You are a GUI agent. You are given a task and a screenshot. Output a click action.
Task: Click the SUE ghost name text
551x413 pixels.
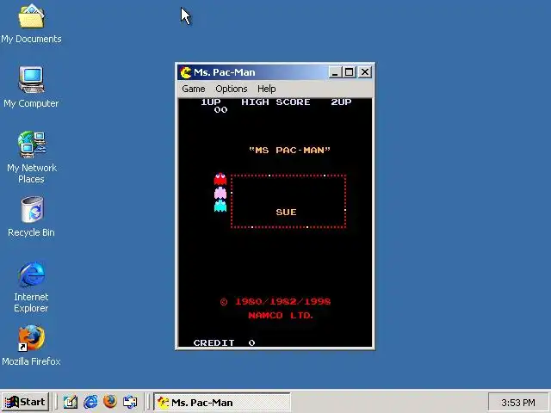[x=286, y=213]
